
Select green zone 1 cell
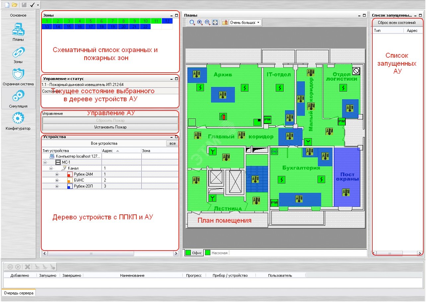click(47, 21)
